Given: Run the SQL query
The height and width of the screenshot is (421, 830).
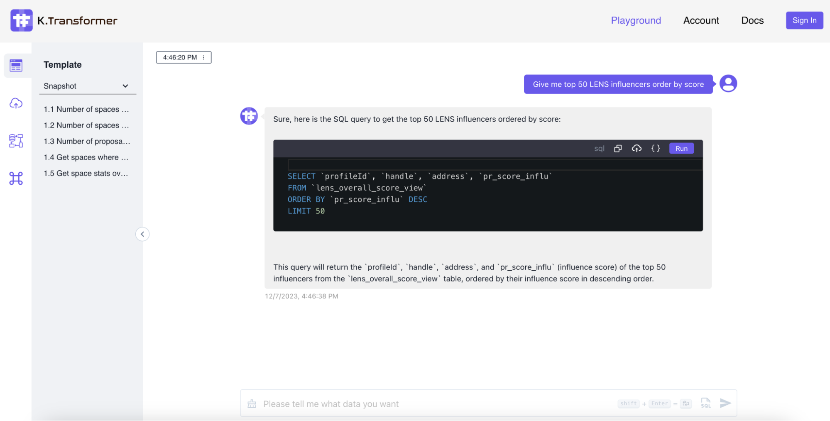Looking at the screenshot, I should coord(681,148).
